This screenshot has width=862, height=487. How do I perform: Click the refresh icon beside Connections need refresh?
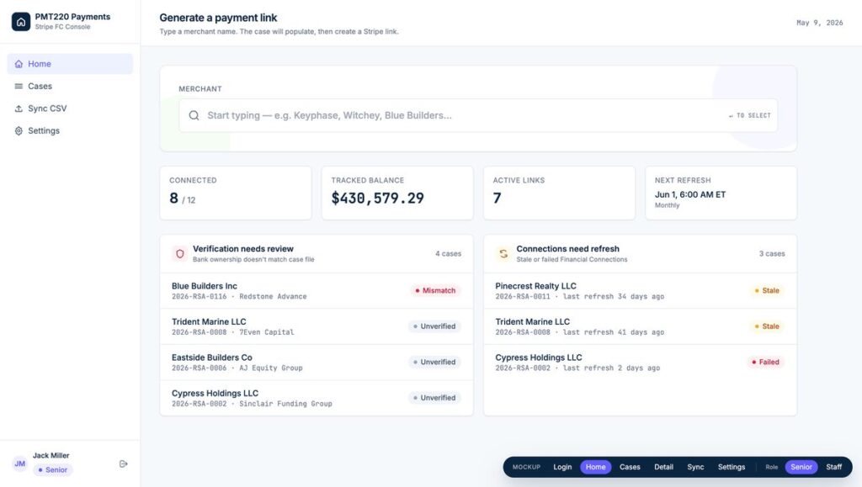503,254
